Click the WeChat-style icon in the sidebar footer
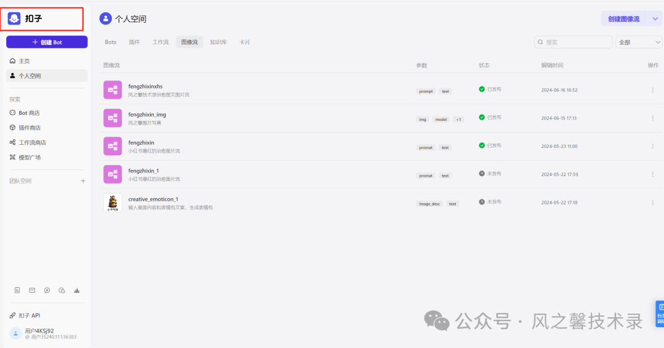This screenshot has height=348, width=664. (62, 290)
